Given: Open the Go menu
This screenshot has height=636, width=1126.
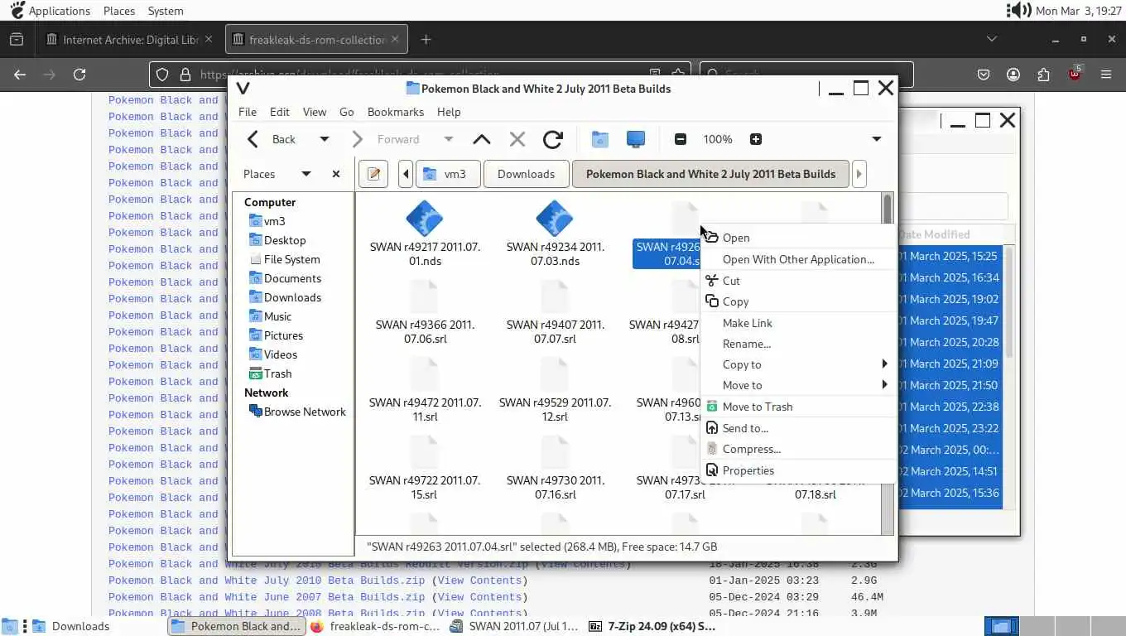Looking at the screenshot, I should click(347, 112).
